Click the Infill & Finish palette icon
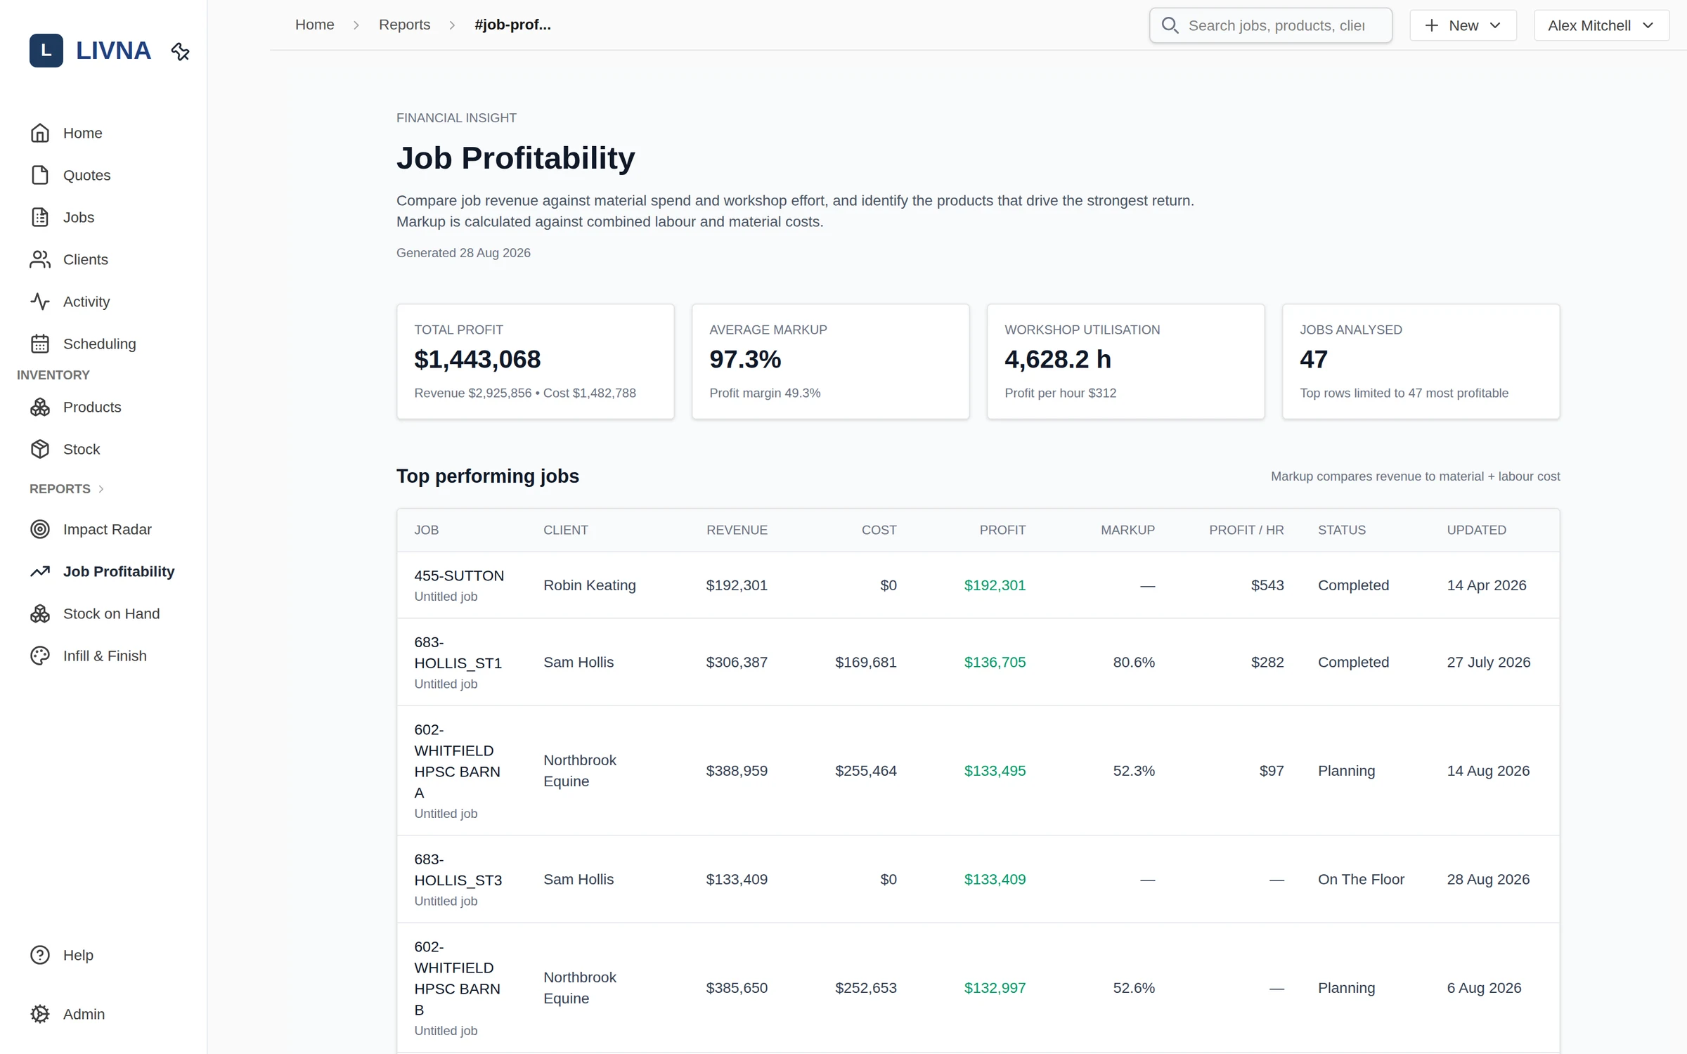Image resolution: width=1687 pixels, height=1054 pixels. click(40, 656)
